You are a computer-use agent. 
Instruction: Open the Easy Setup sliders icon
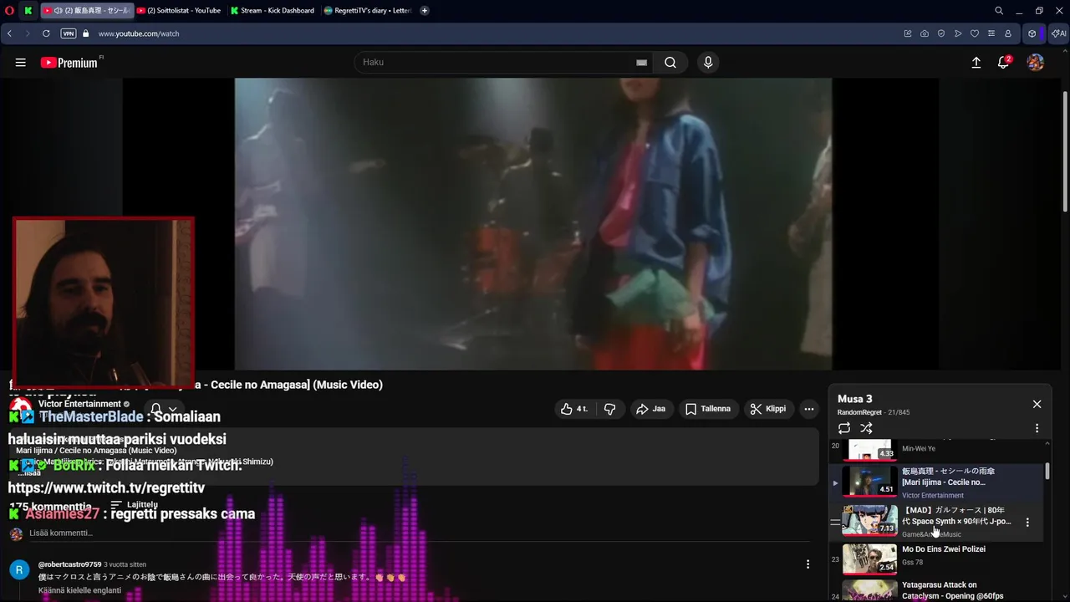pos(991,33)
